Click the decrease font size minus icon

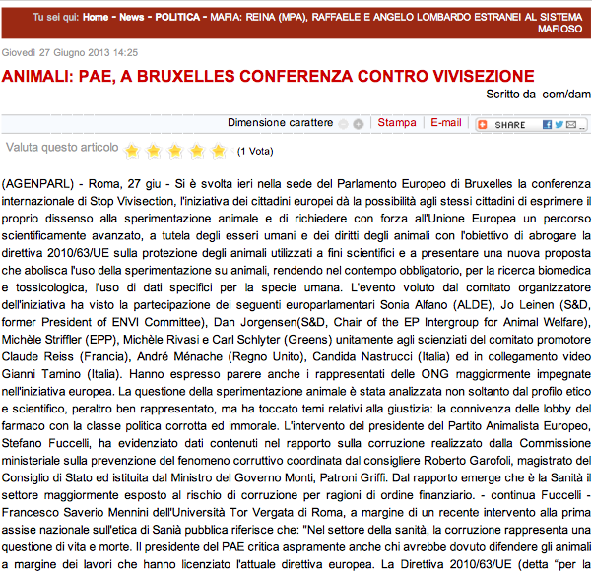(x=343, y=124)
